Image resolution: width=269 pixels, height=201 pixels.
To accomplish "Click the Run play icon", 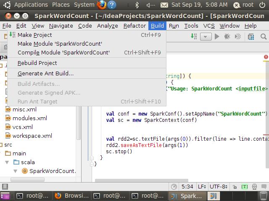I will pos(217,36).
